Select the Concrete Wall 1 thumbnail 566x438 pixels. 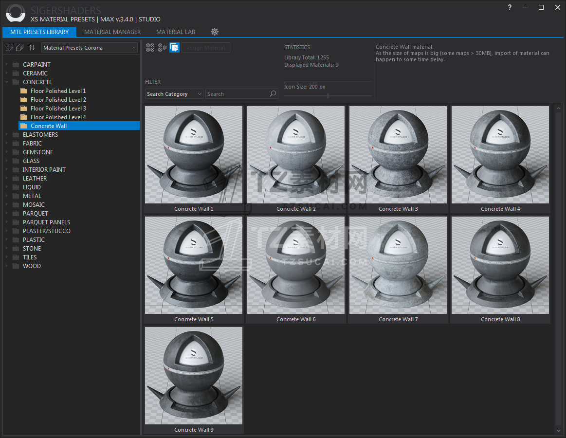click(194, 155)
